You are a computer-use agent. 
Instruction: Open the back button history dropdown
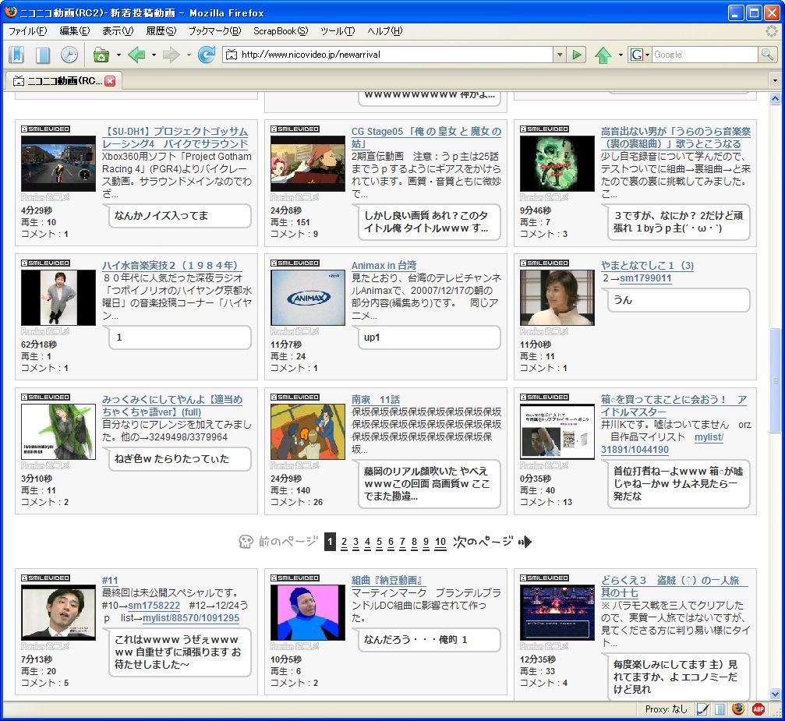(154, 55)
